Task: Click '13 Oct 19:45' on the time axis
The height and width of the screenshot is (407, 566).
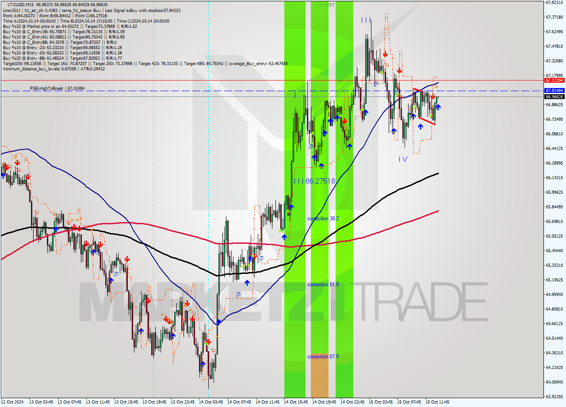Action: point(154,402)
